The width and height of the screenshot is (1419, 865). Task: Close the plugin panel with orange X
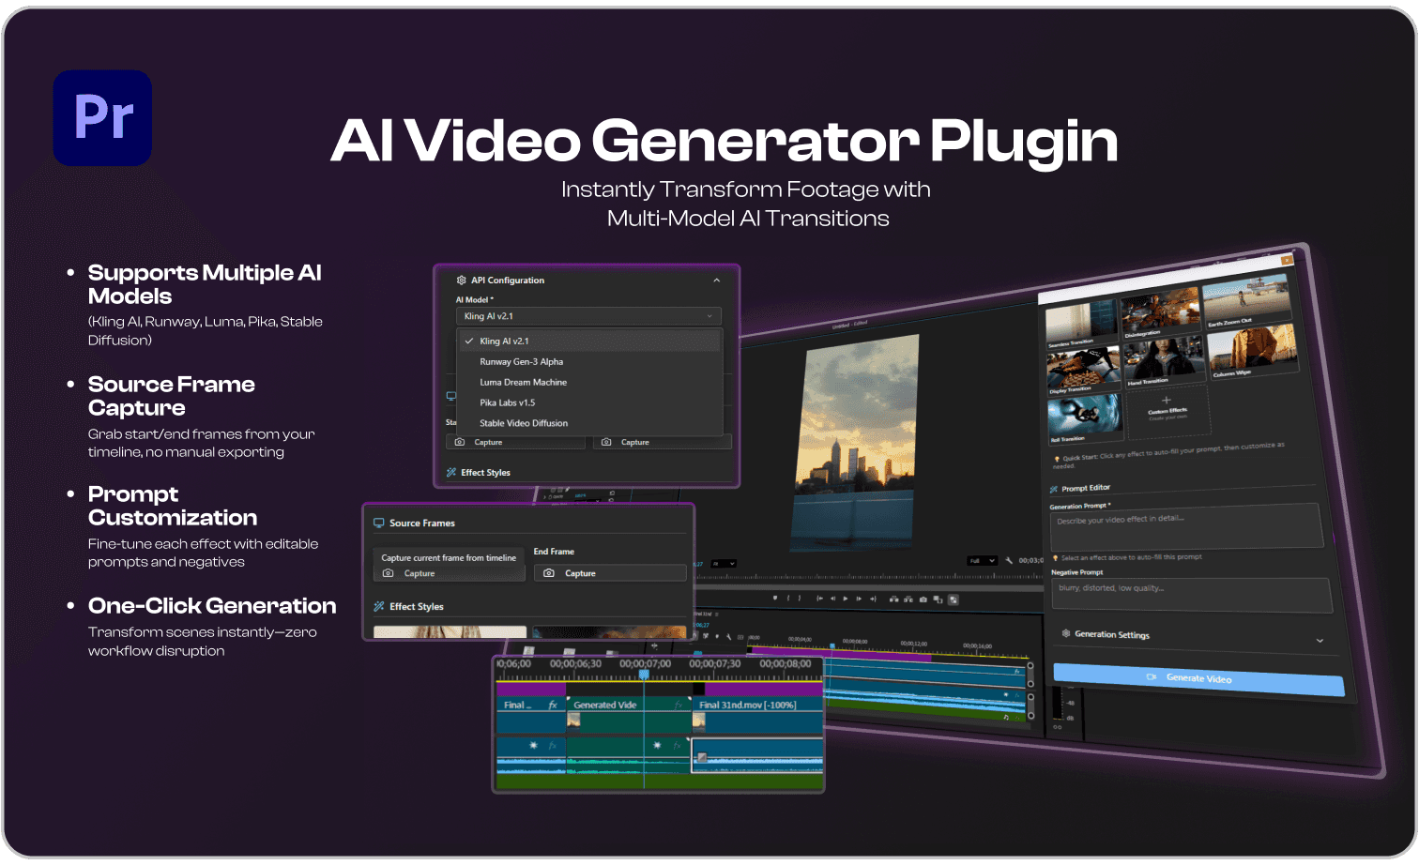(x=1287, y=258)
